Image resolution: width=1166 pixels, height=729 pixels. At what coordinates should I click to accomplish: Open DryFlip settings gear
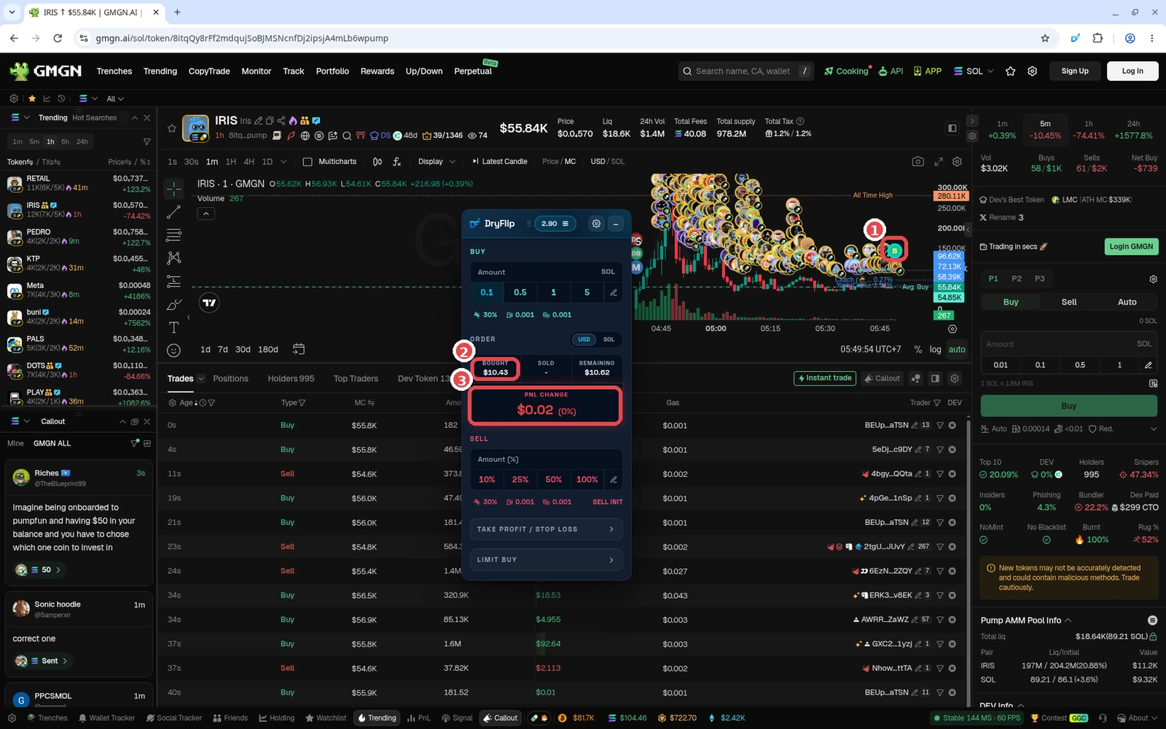coord(596,224)
